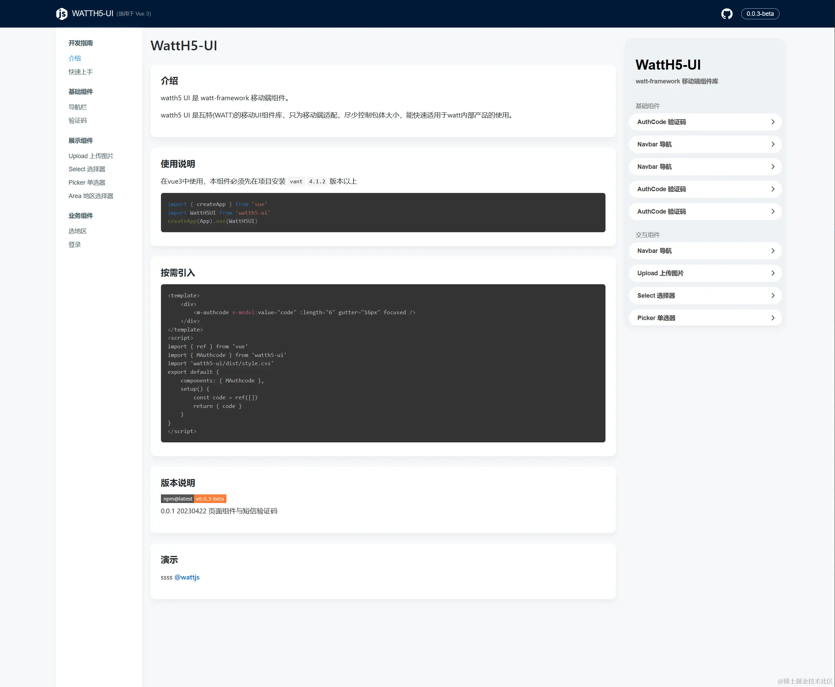835x687 pixels.
Task: Open chevron on Picker 单选器 row
Action: [x=773, y=318]
